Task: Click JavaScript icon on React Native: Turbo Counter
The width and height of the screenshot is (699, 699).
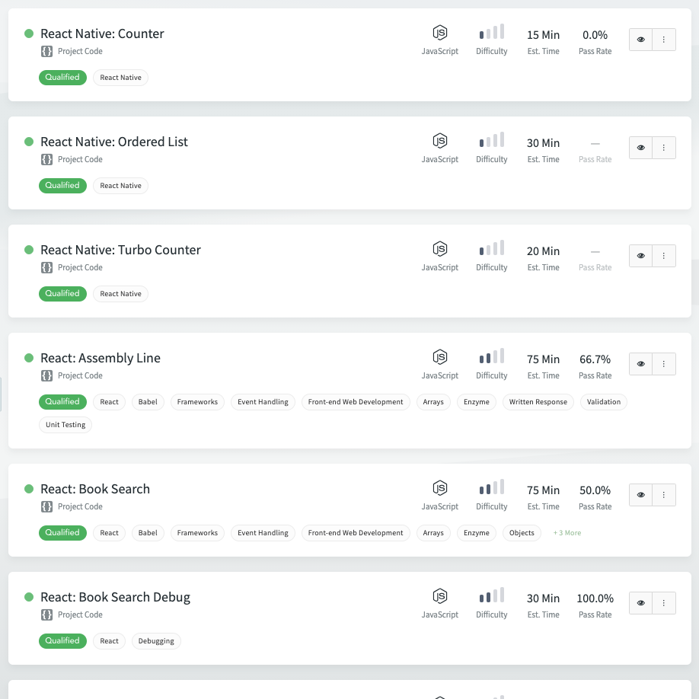Action: 440,249
